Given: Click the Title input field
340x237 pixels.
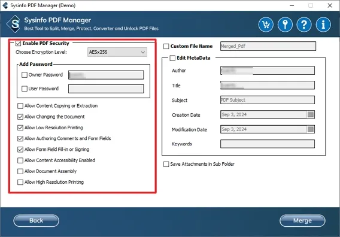Looking at the screenshot, I should (x=268, y=85).
